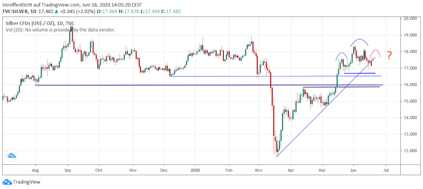The image size is (423, 189).
Task: Select the red arc drawing near June
Action: tap(376, 51)
